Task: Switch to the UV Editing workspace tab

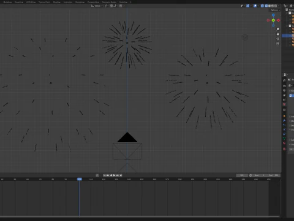Action: tap(31, 2)
